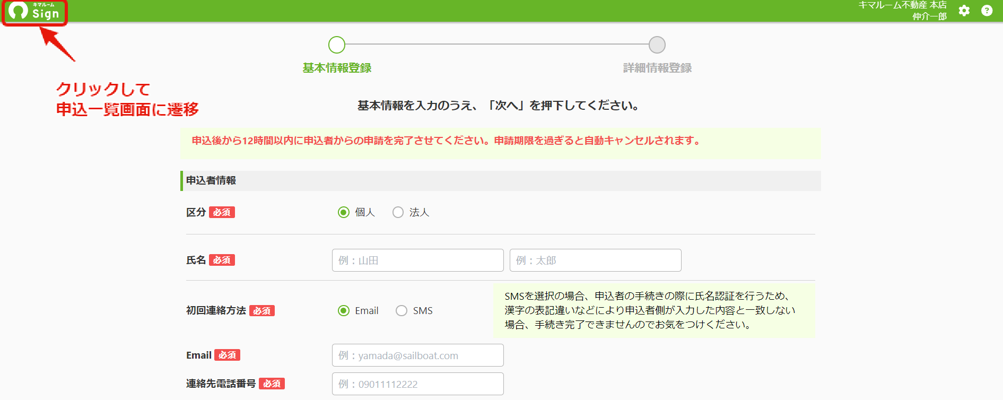Viewport: 1003px width, 400px height.
Task: Focus the 連絡先電話番号 input field
Action: (x=418, y=384)
